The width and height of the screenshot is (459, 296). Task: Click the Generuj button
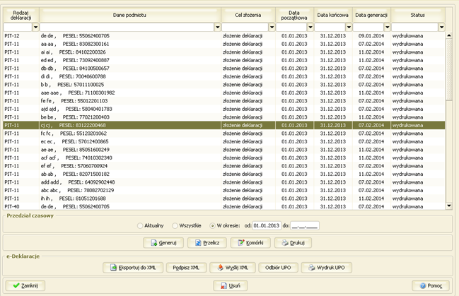(163, 243)
